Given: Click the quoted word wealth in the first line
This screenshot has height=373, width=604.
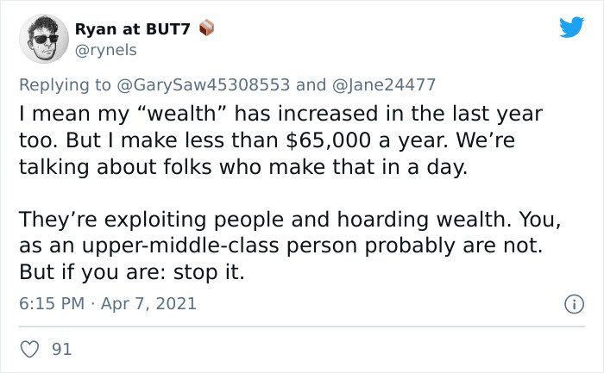Looking at the screenshot, I should [183, 114].
